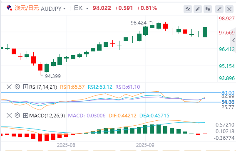The width and height of the screenshot is (236, 151).
Task: Click the 2025-09 date axis marker
Action: click(145, 145)
